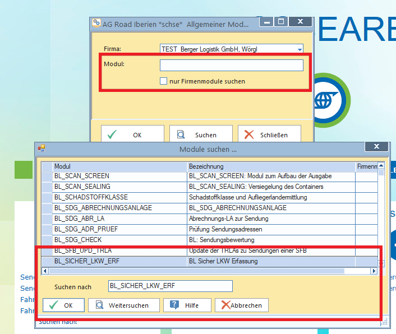The height and width of the screenshot is (334, 396).
Task: Click the resize grip of Module suchen dialog
Action: point(384,322)
